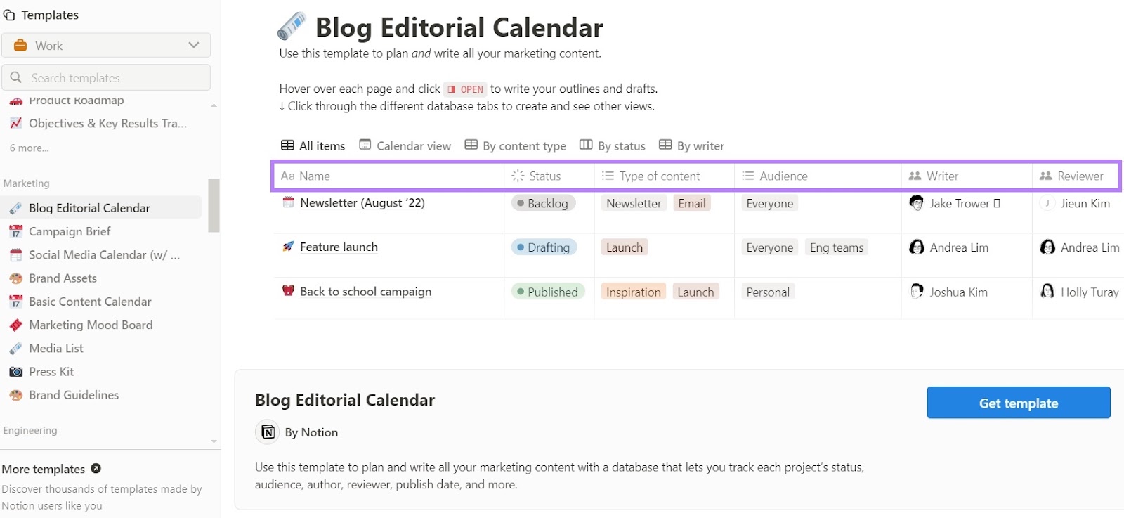
Task: Click Andrea Lim's avatar in the Writer column
Action: tap(916, 247)
